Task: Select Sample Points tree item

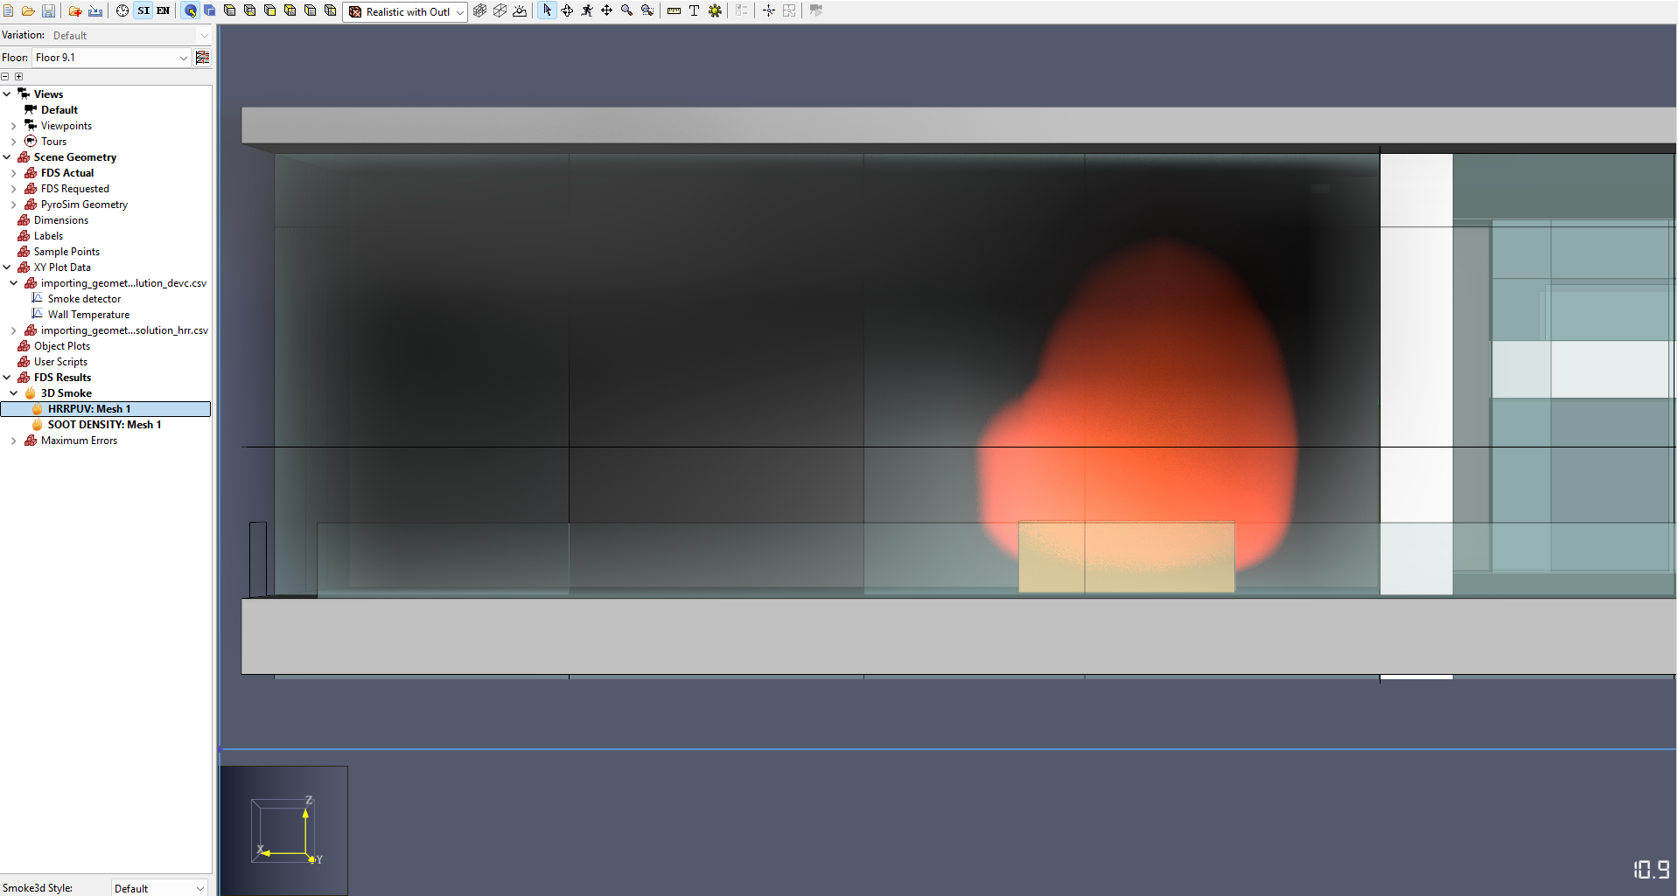Action: pos(66,252)
